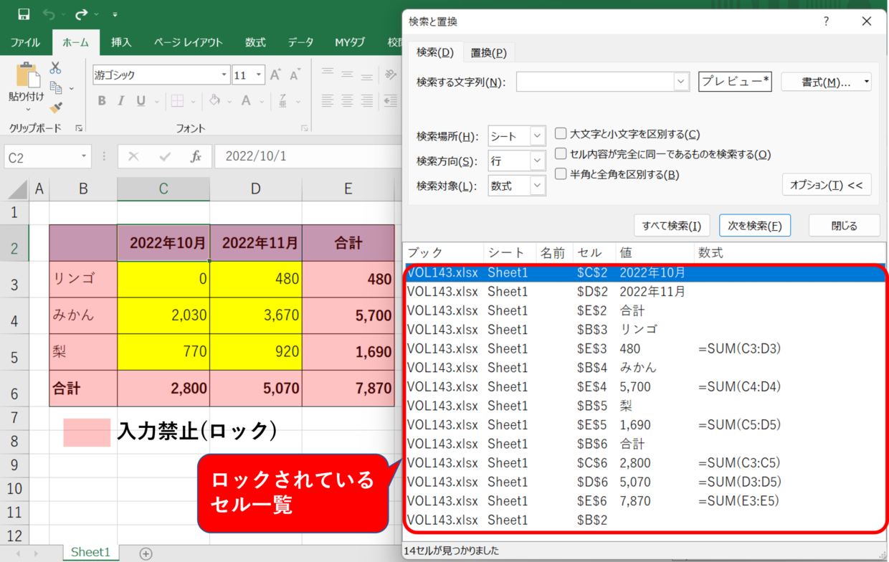Click the 次を検索 button

click(x=754, y=225)
